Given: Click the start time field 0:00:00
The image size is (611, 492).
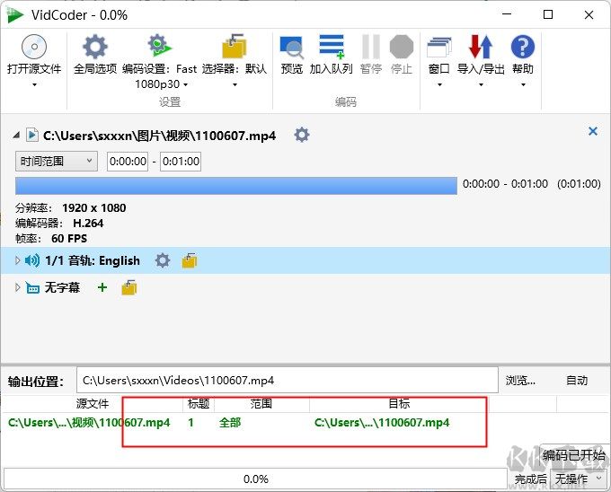Looking at the screenshot, I should [128, 161].
